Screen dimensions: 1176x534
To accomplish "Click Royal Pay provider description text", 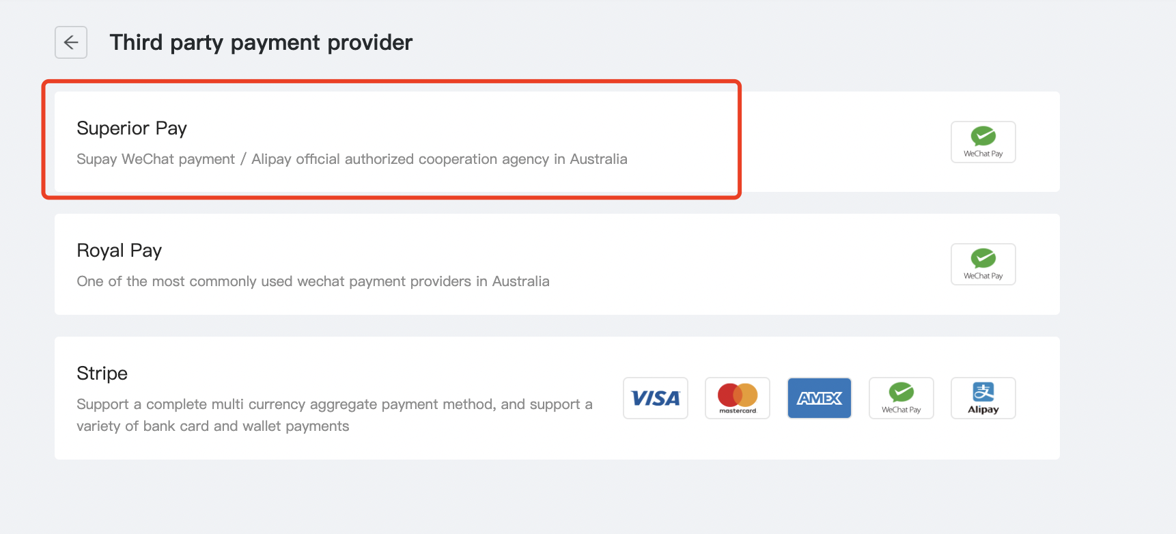I will 313,281.
